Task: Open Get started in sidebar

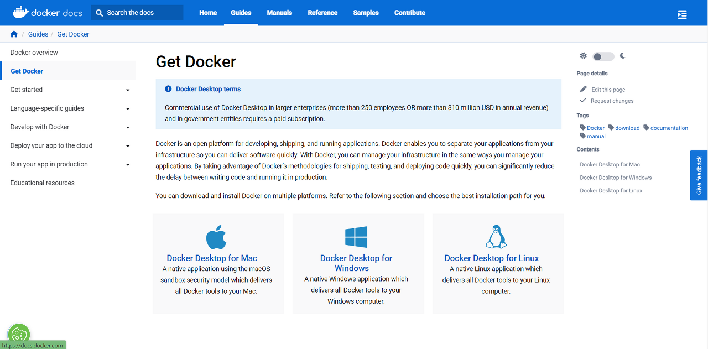Action: [27, 90]
